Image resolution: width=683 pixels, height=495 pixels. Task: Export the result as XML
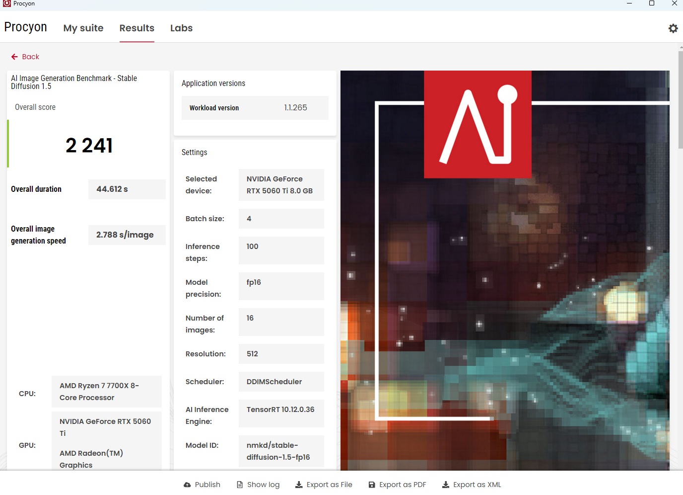tap(472, 485)
